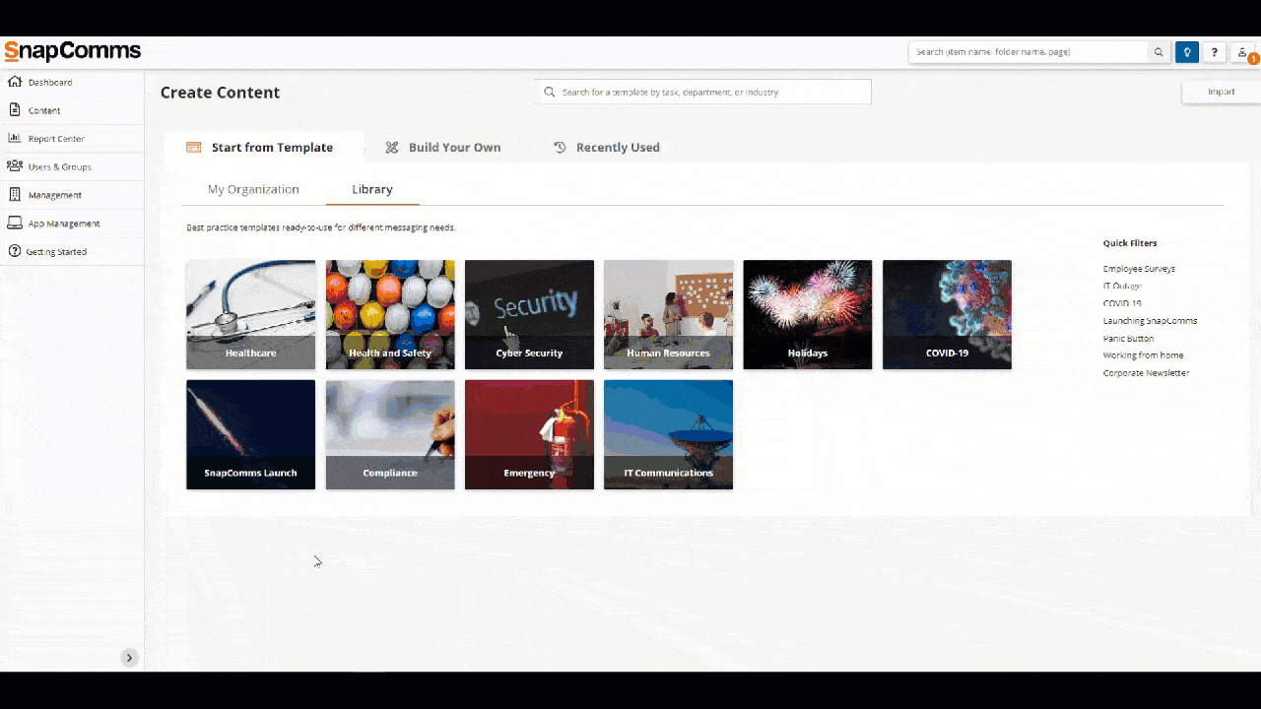Expand the sidebar with the arrow button

click(129, 658)
